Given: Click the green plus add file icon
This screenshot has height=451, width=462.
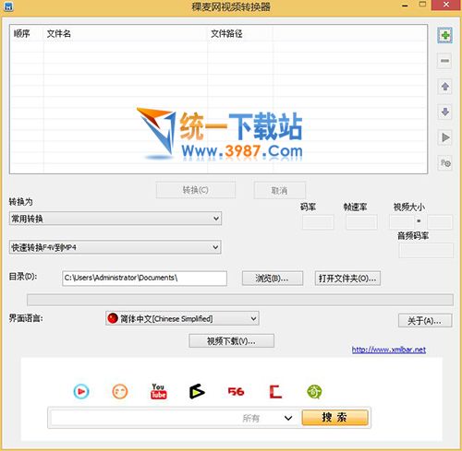Looking at the screenshot, I should pos(444,35).
